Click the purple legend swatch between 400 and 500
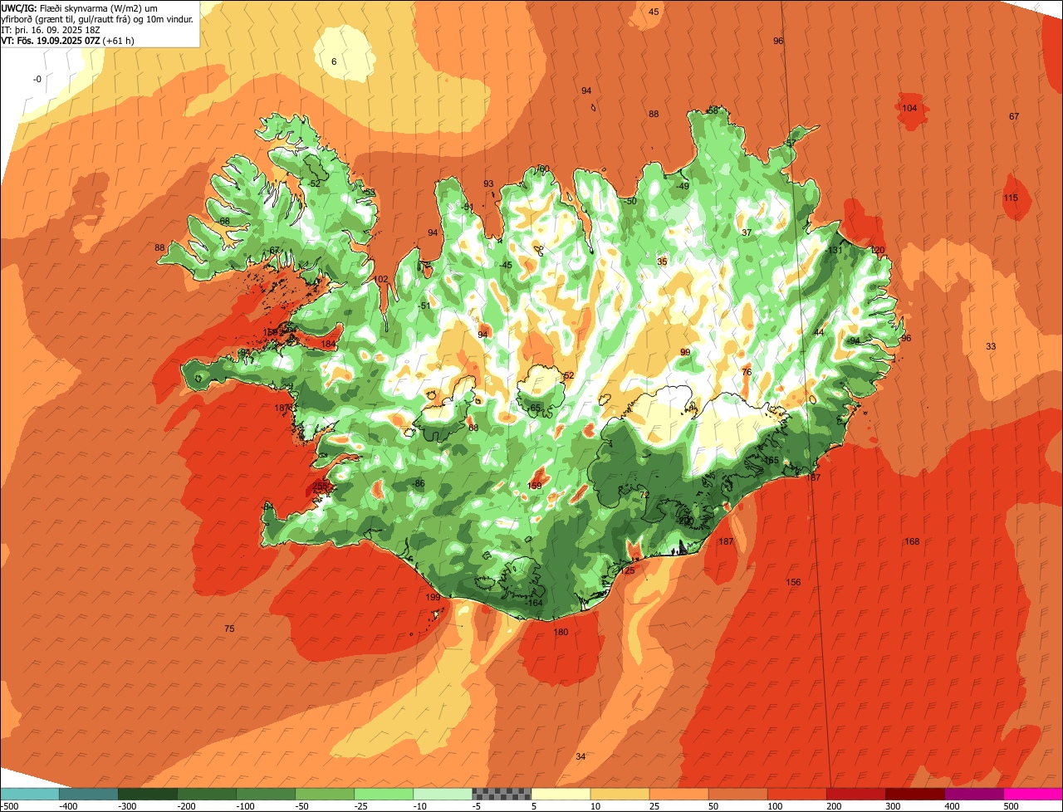The width and height of the screenshot is (1063, 812). [x=973, y=794]
